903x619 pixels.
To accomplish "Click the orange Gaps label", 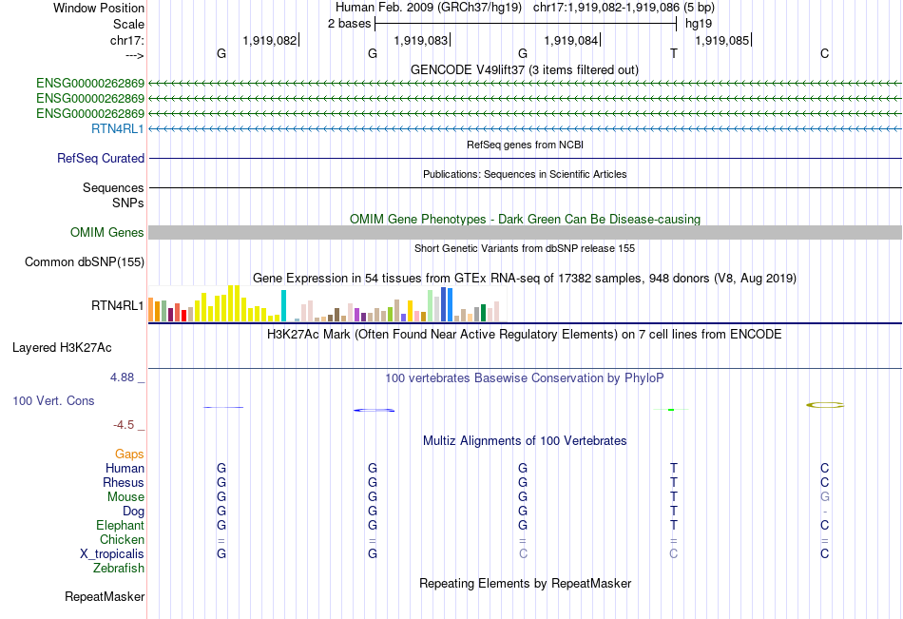I will tap(129, 455).
